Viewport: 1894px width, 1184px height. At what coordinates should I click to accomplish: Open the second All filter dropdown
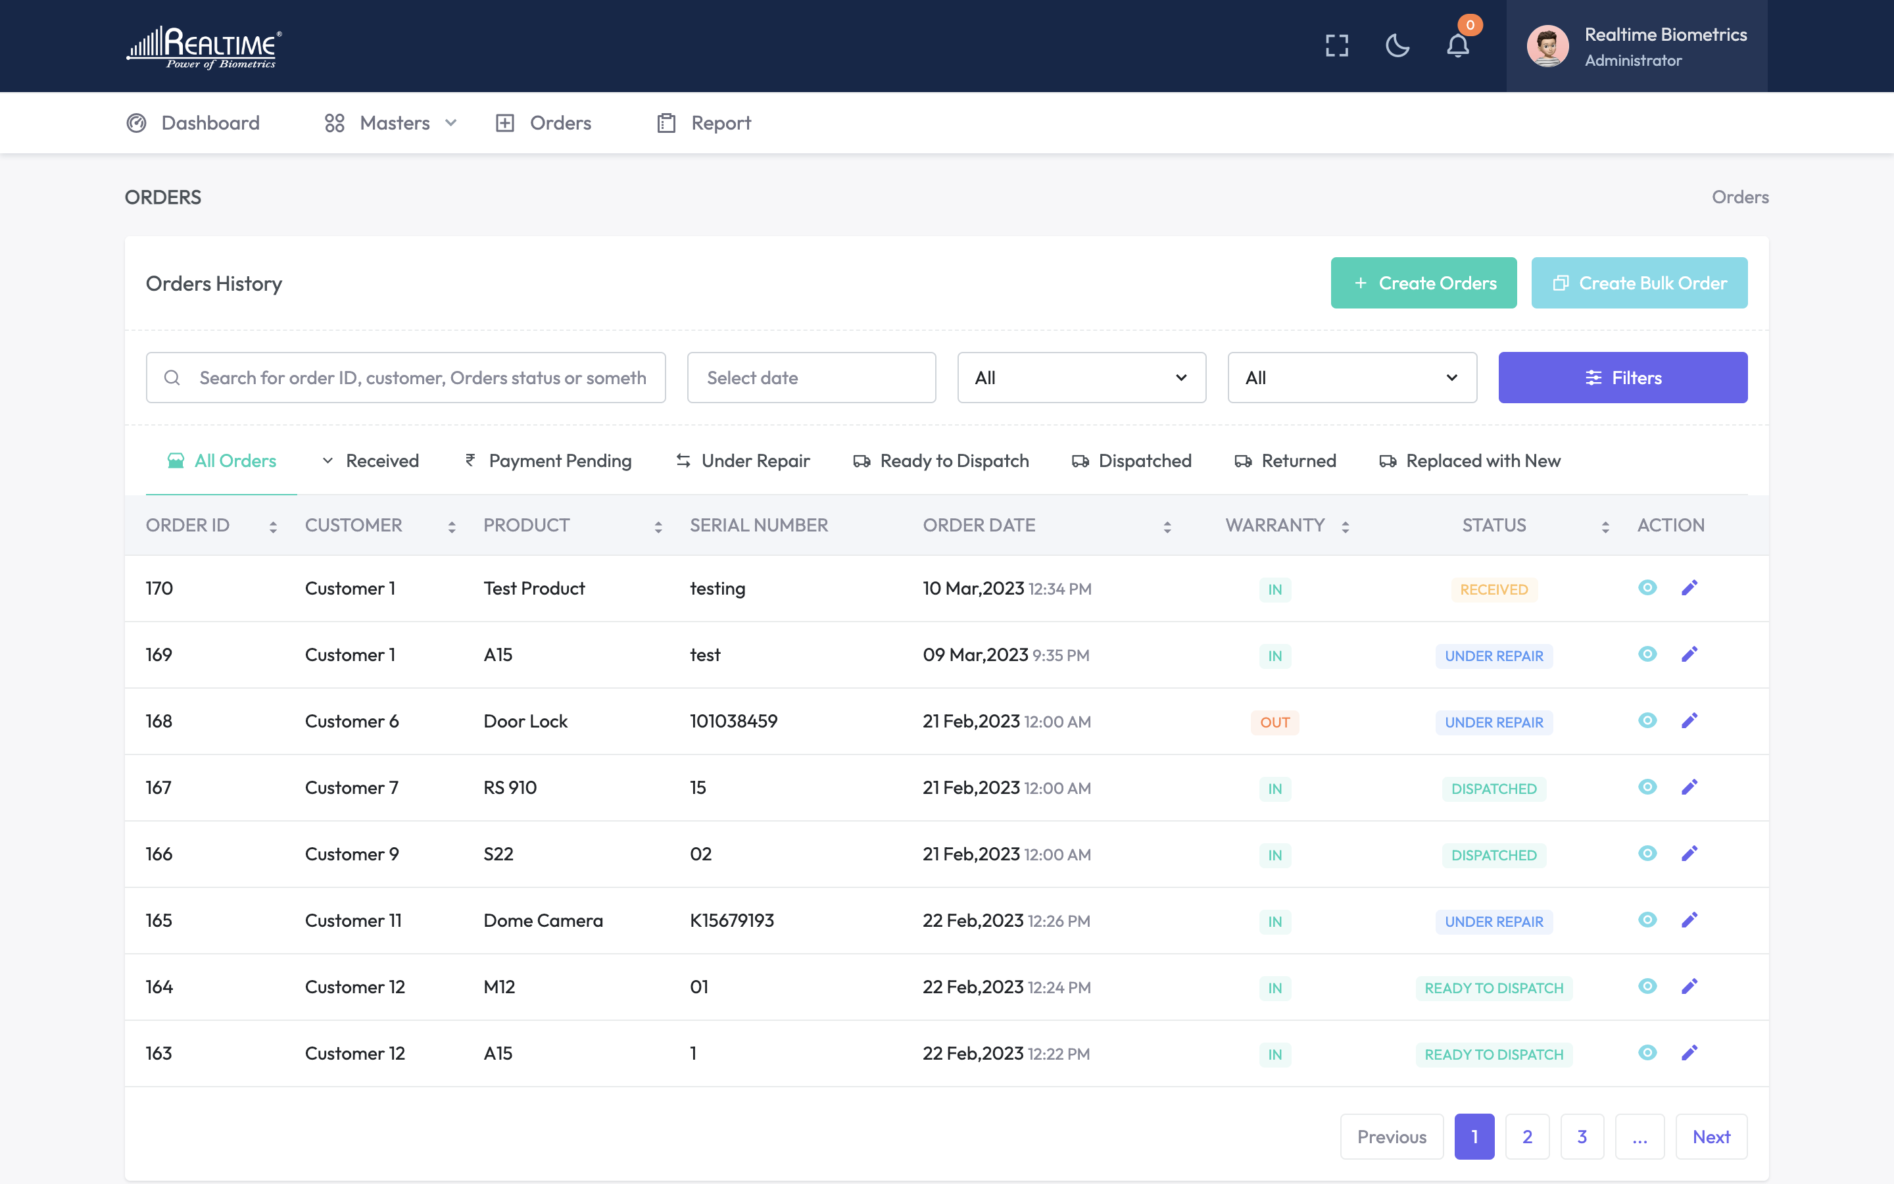[x=1351, y=378]
